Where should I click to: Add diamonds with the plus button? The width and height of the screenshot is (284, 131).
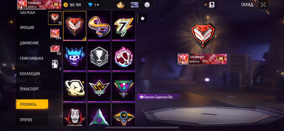point(98,5)
